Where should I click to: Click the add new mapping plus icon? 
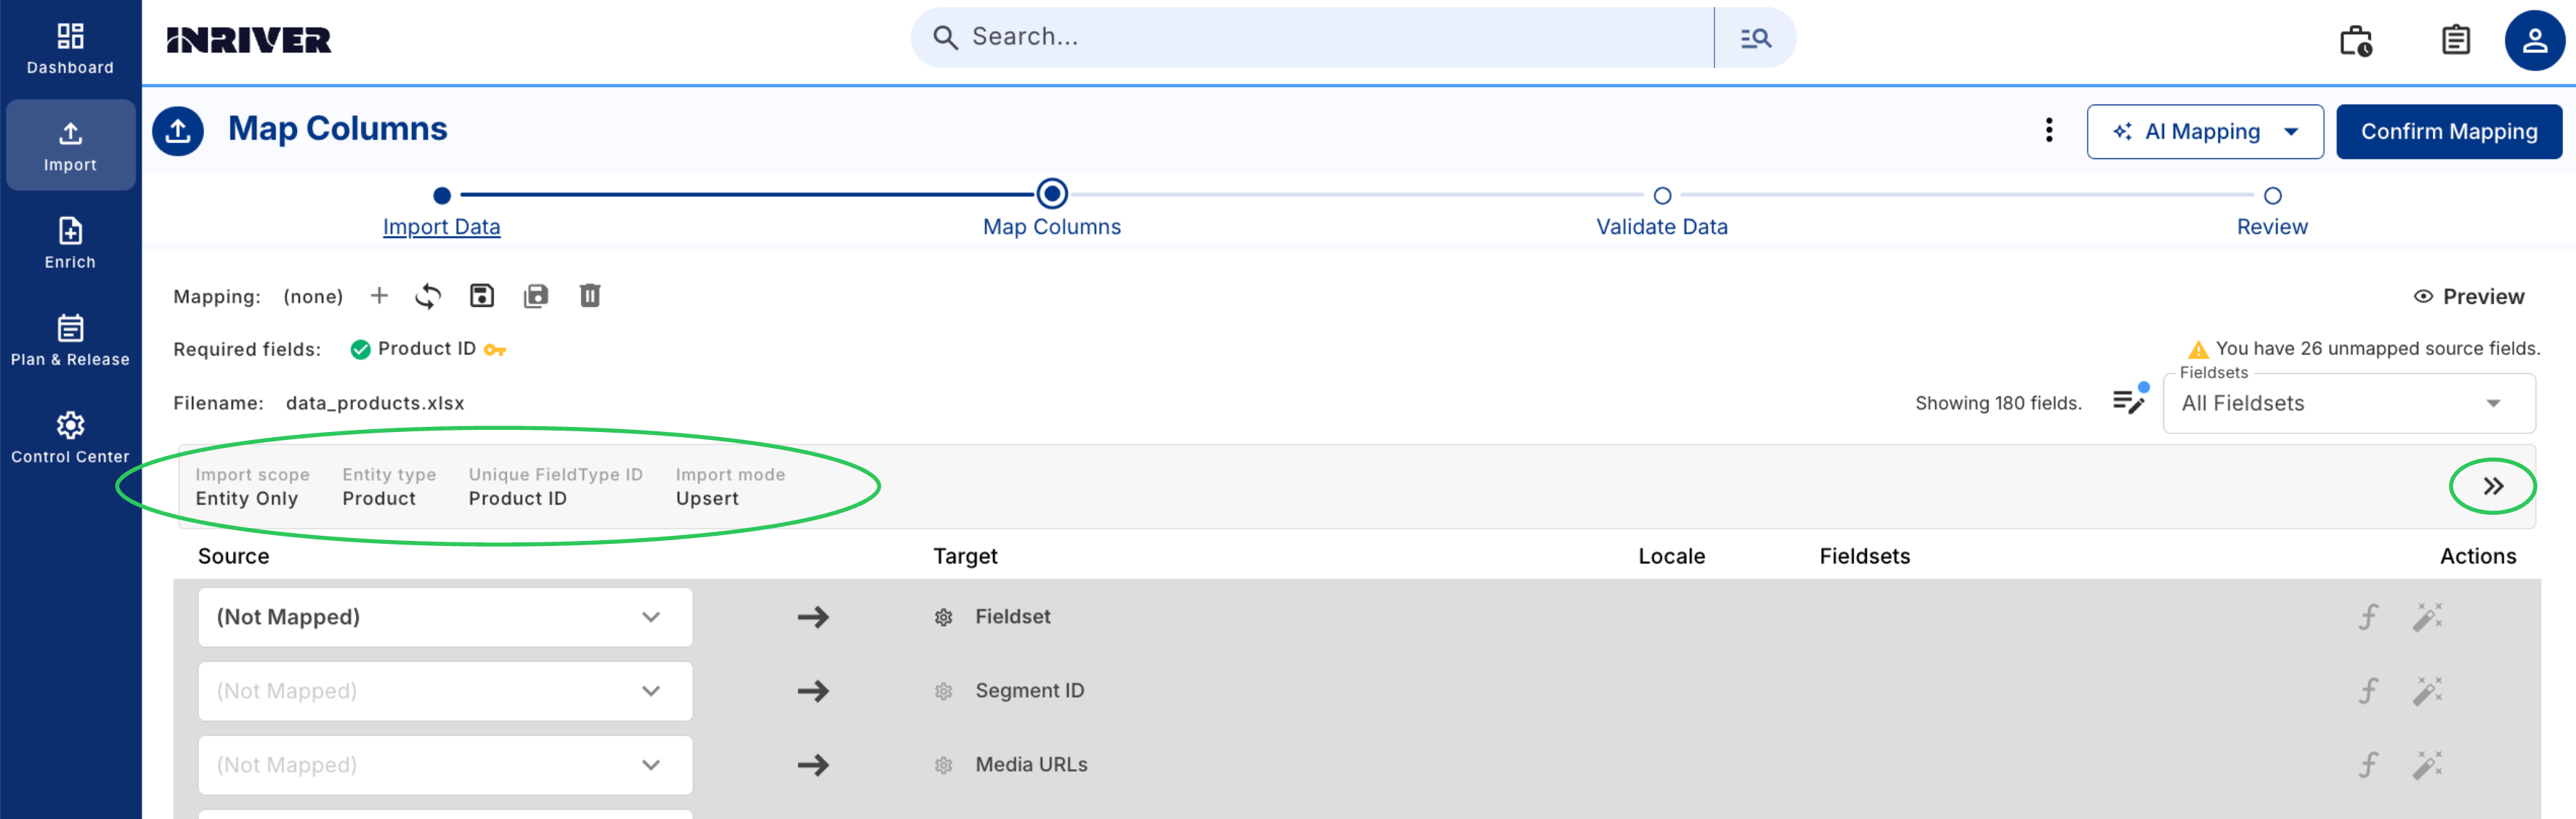point(379,296)
